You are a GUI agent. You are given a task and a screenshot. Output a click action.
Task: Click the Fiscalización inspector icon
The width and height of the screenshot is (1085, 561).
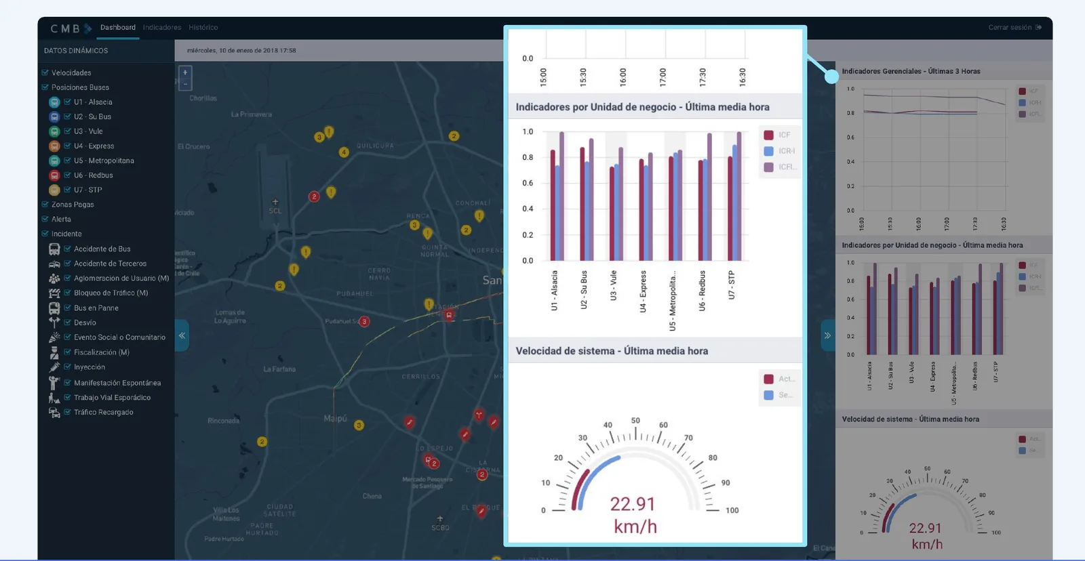pos(54,352)
